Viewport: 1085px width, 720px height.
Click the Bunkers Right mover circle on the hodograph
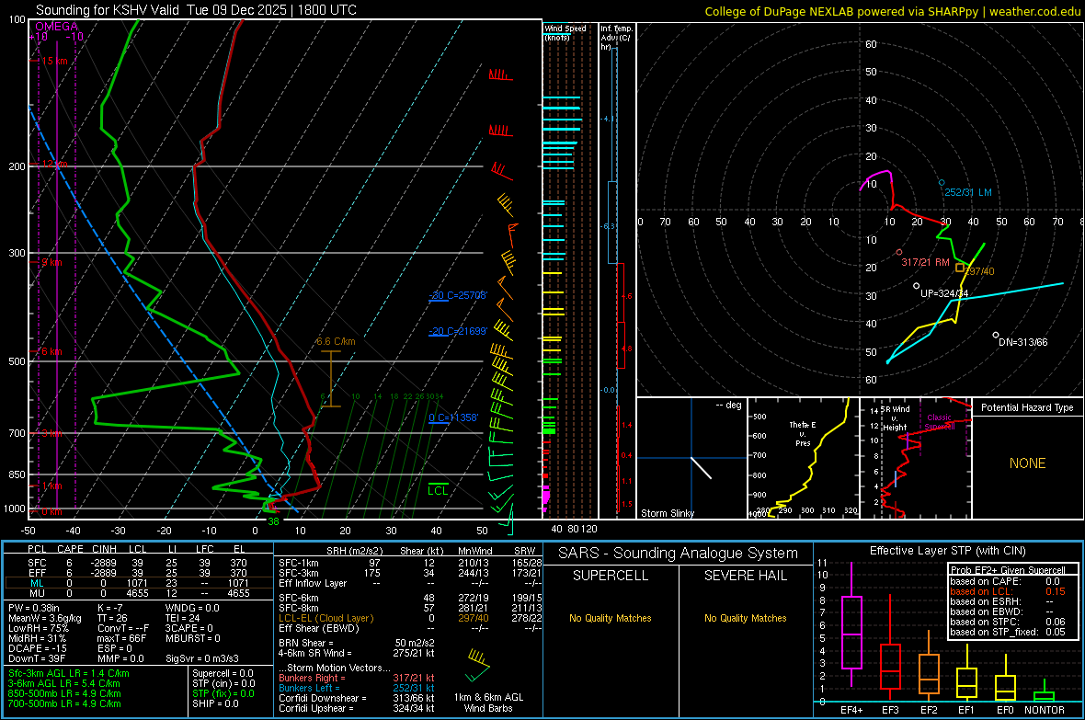click(x=899, y=253)
